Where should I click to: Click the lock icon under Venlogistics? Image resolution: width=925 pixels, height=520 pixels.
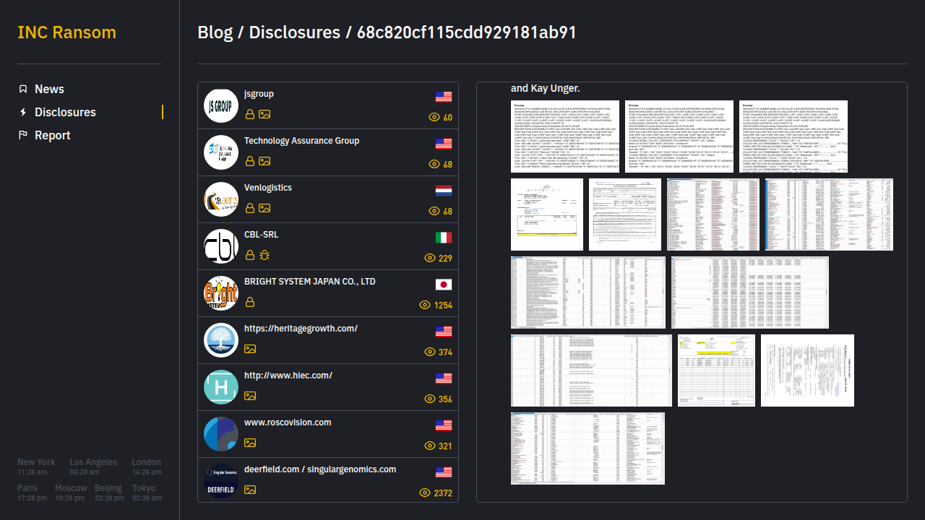coord(250,208)
